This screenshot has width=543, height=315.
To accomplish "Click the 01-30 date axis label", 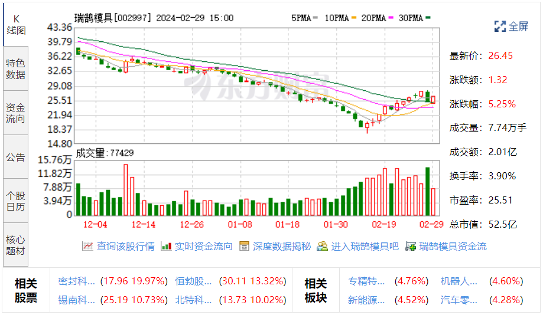I will click(x=336, y=225).
